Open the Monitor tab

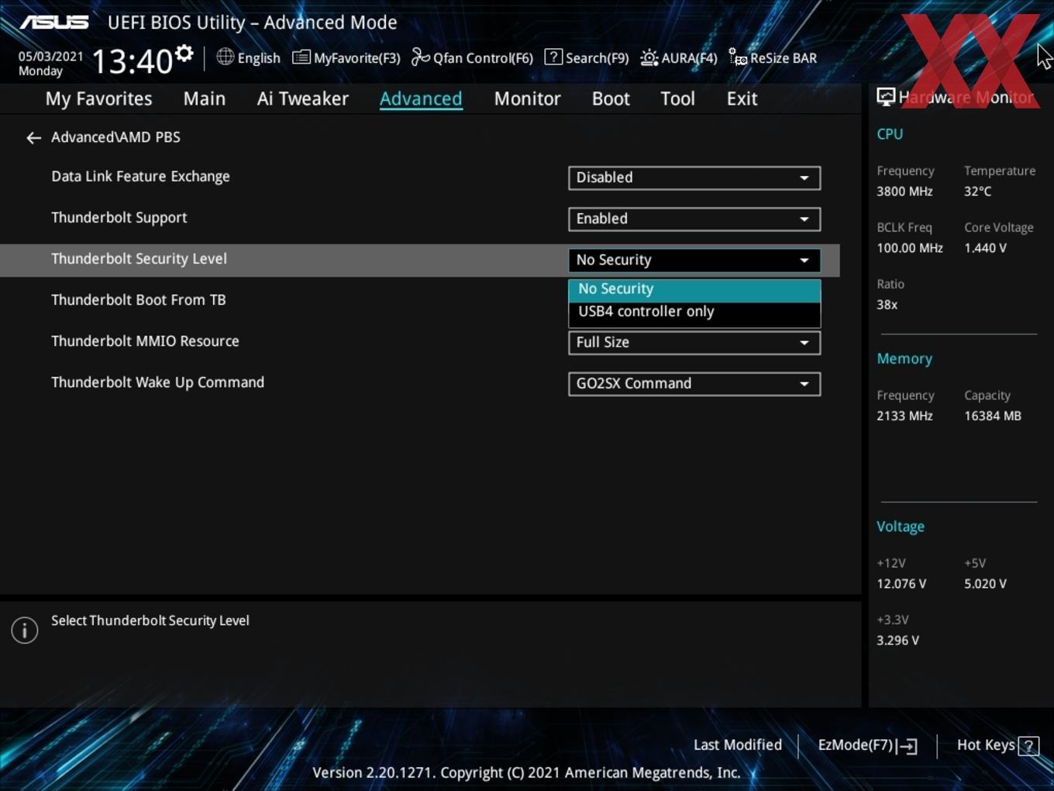(527, 98)
